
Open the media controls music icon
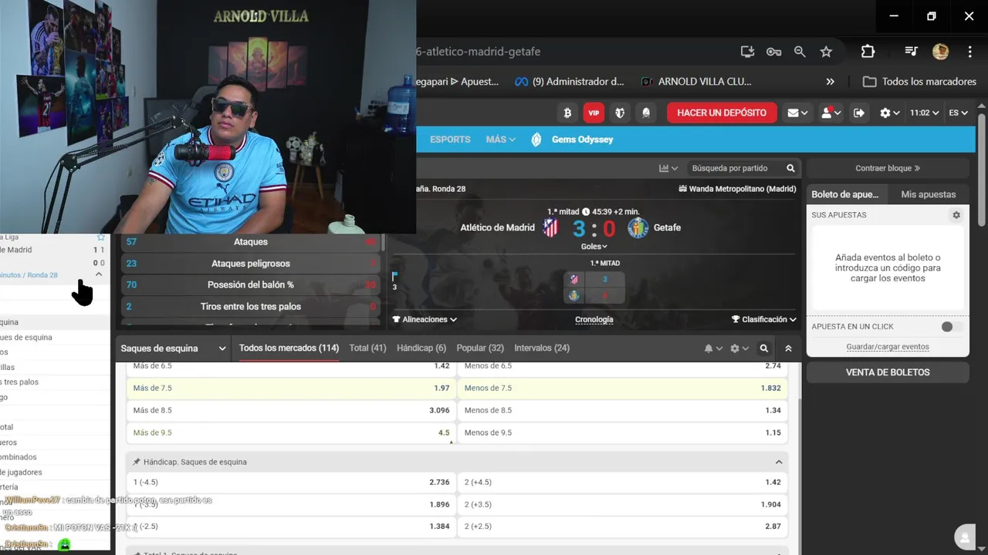click(x=911, y=52)
